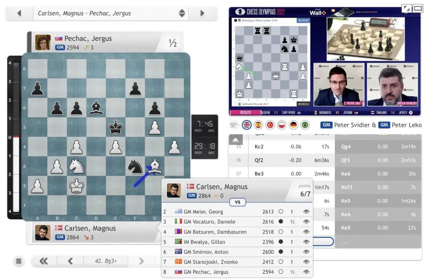This screenshot has width=429, height=280.
Task: Select black move Qf3 in move list
Action: (x=345, y=160)
